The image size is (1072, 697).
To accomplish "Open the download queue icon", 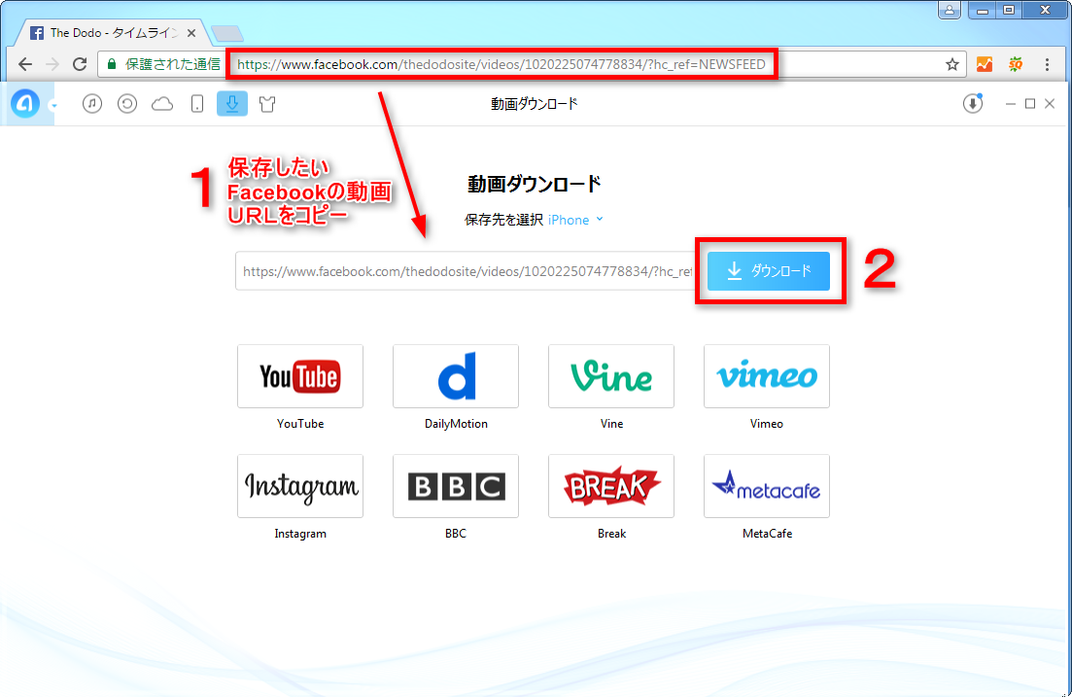I will [x=972, y=103].
